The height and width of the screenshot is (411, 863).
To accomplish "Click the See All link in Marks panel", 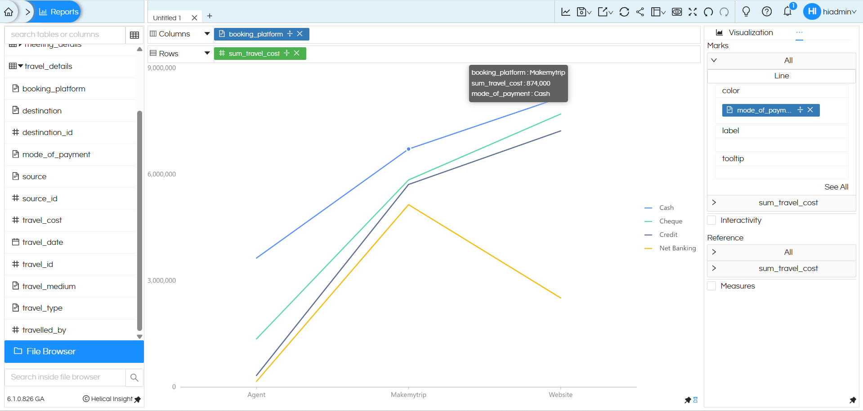I will [x=836, y=187].
